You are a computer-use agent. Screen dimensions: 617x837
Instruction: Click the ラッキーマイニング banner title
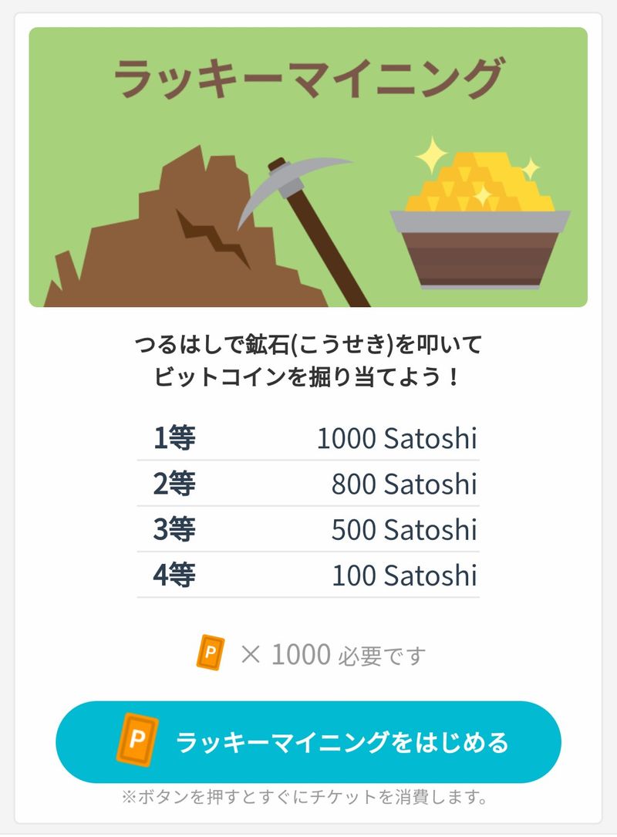308,78
